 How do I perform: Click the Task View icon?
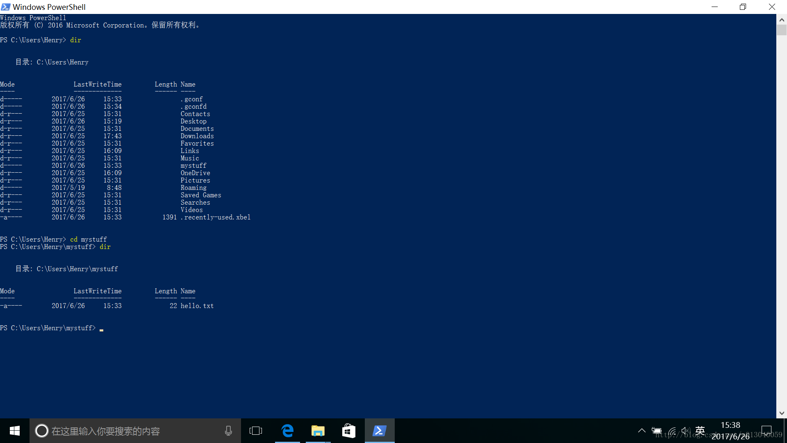(256, 431)
